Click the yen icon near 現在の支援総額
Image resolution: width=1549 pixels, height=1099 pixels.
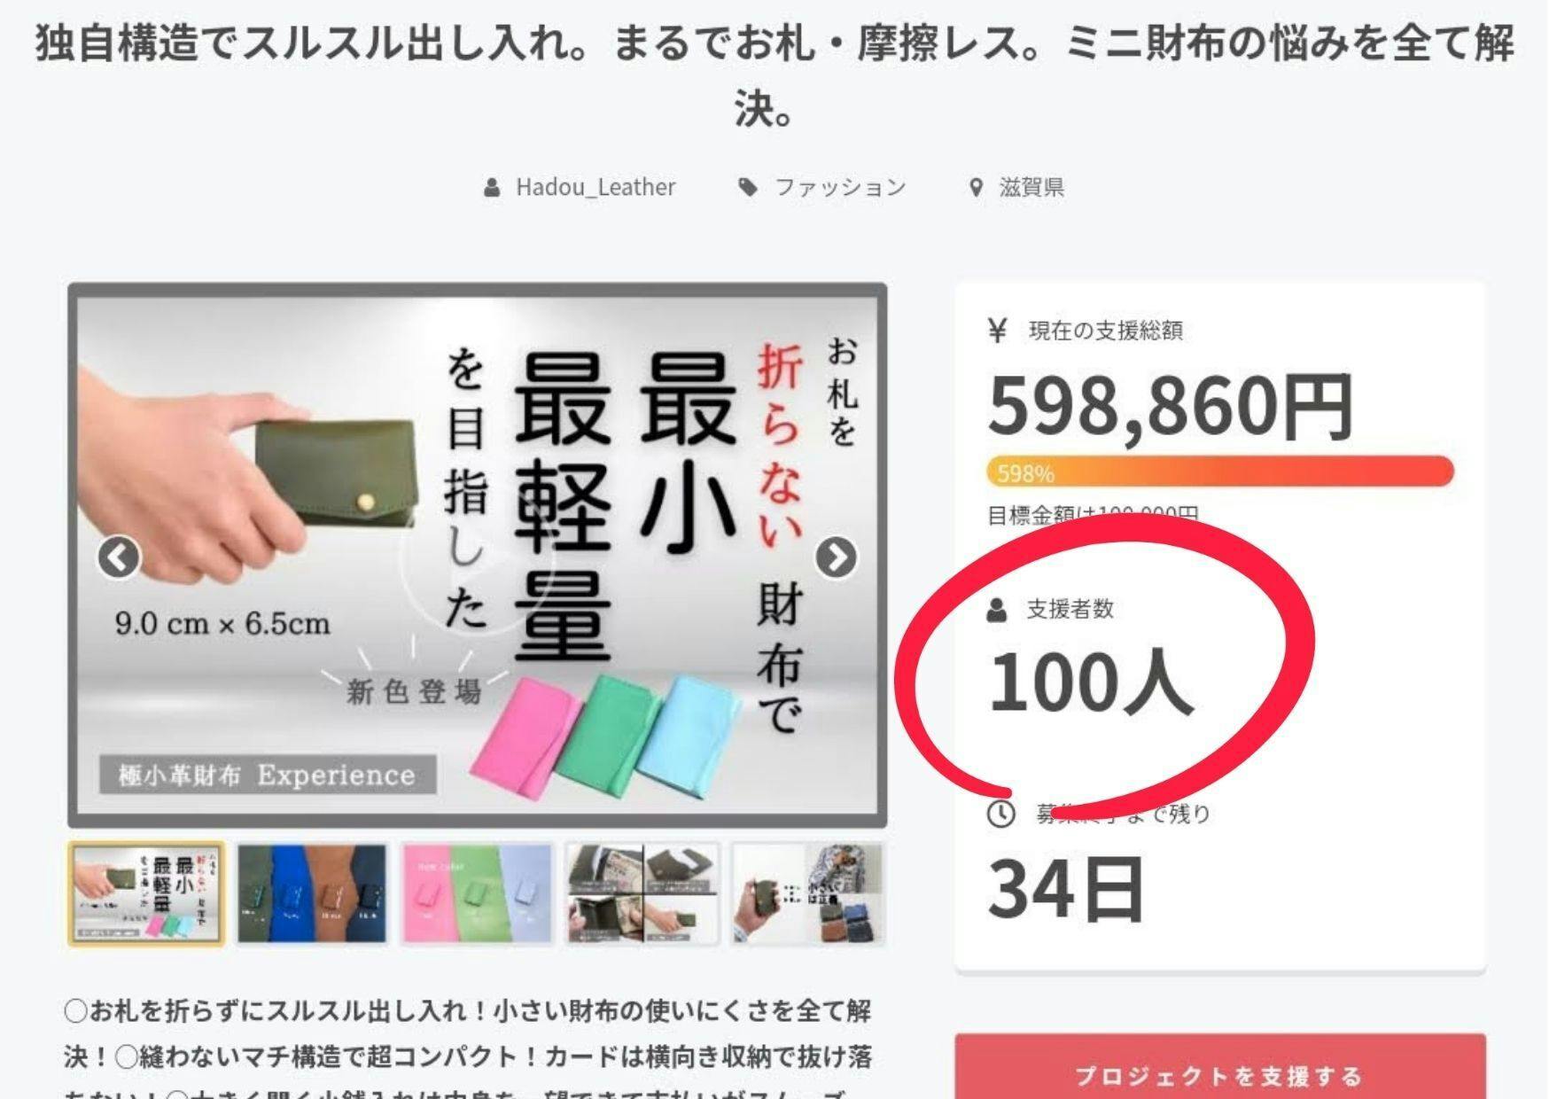[998, 331]
